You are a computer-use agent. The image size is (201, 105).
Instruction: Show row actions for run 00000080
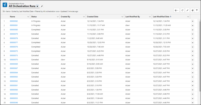192,30
